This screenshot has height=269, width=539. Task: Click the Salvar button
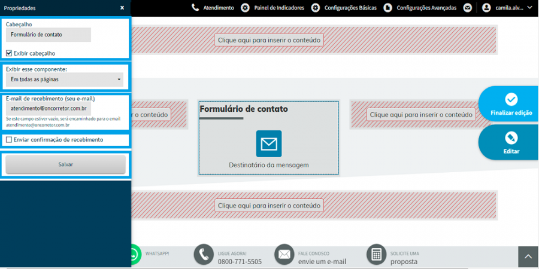coord(66,164)
